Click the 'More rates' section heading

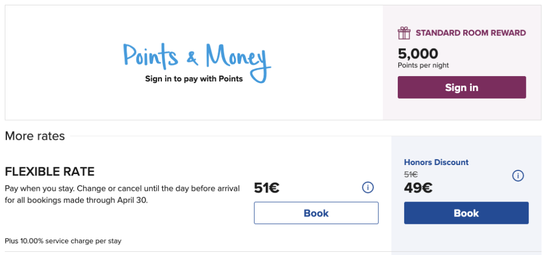point(35,136)
